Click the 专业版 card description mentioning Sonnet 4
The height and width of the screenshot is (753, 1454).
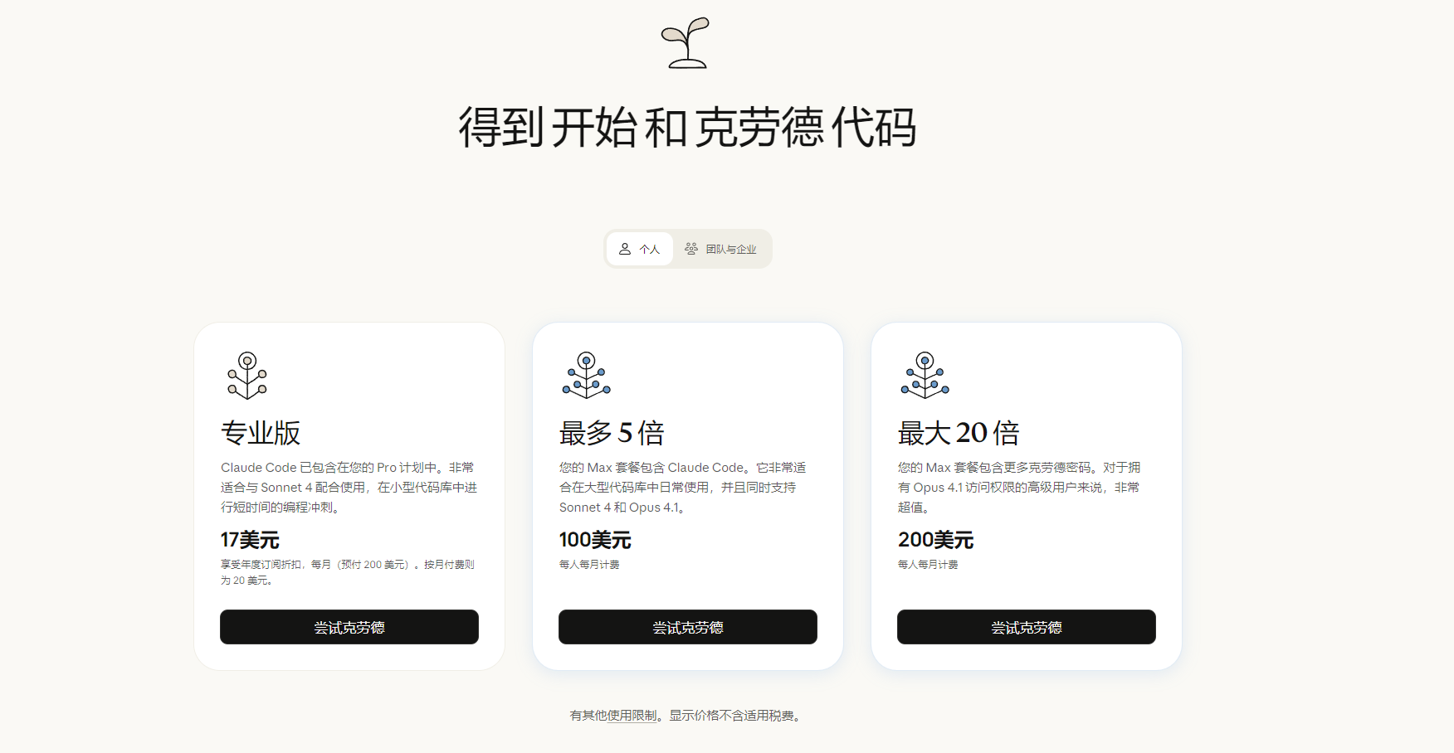pos(349,488)
